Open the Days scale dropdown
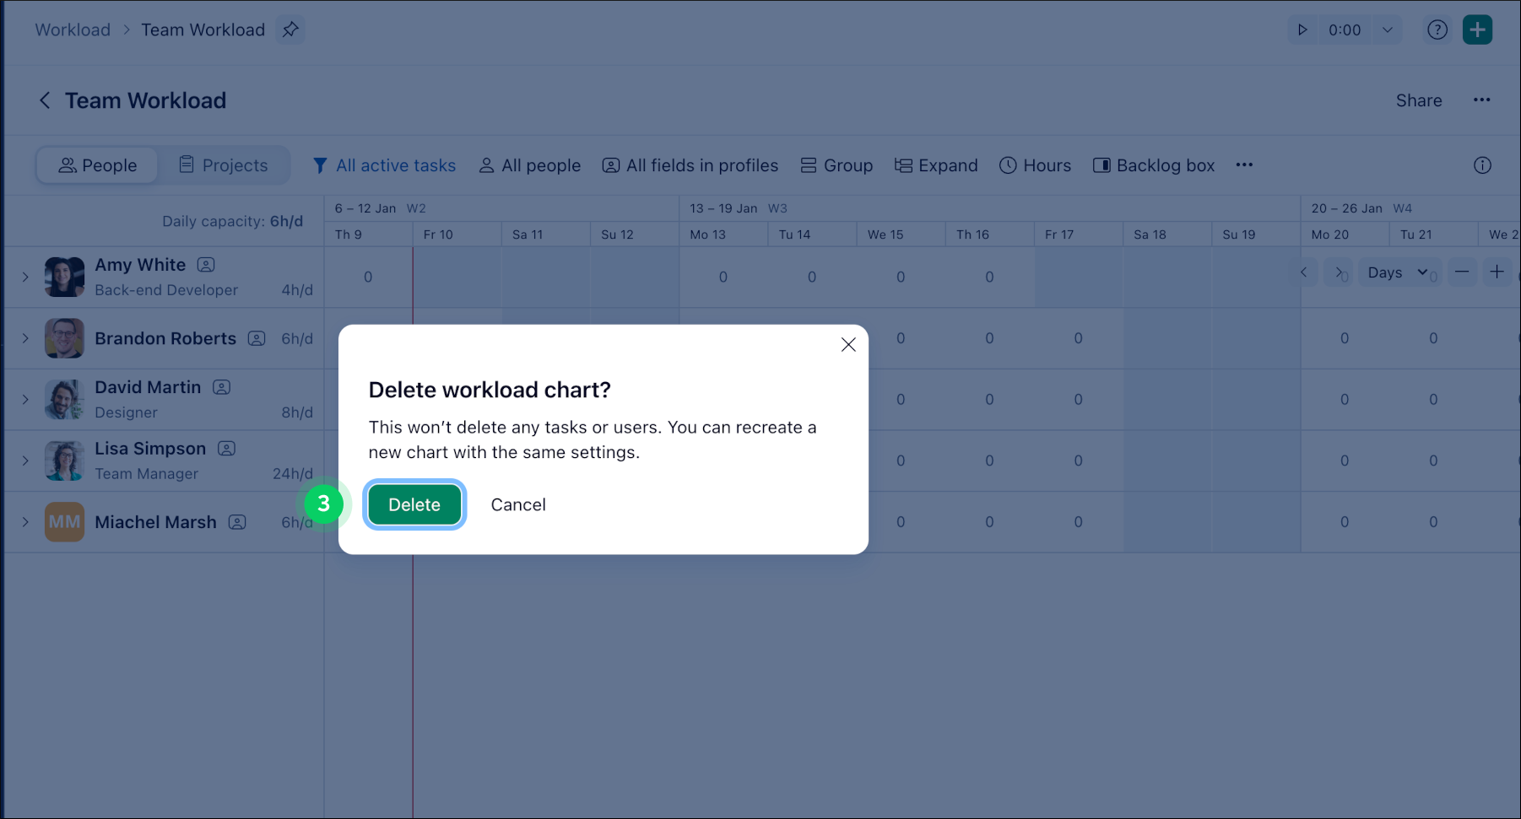 1398,272
